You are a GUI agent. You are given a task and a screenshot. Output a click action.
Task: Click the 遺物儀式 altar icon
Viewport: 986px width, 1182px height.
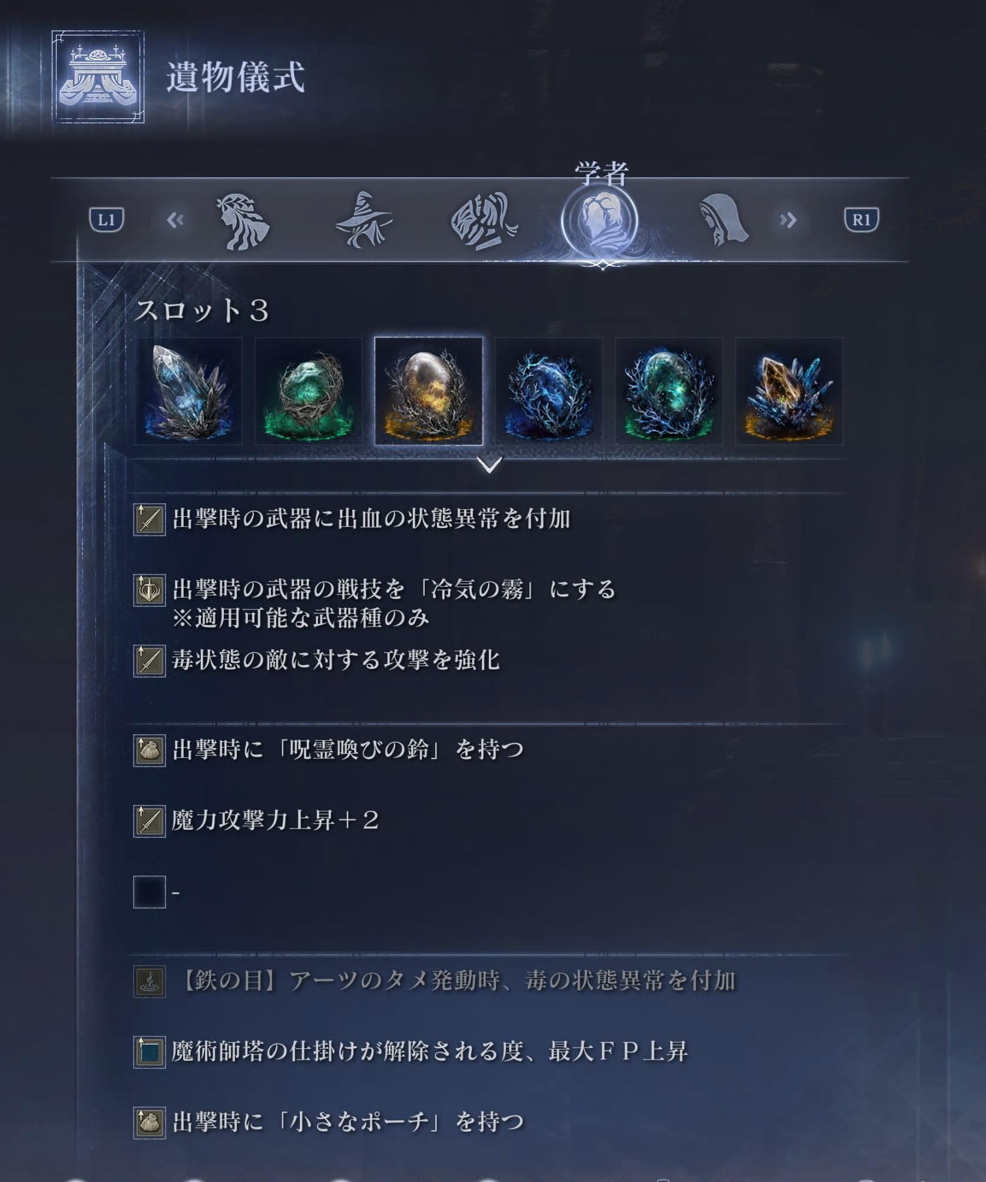coord(98,77)
